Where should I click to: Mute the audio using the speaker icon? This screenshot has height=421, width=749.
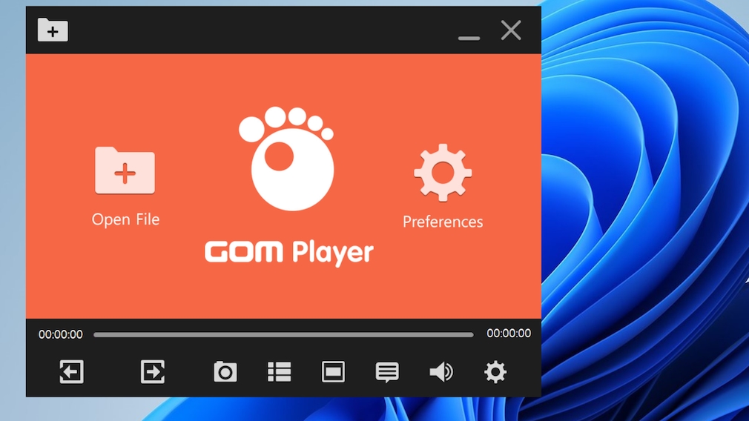(441, 372)
